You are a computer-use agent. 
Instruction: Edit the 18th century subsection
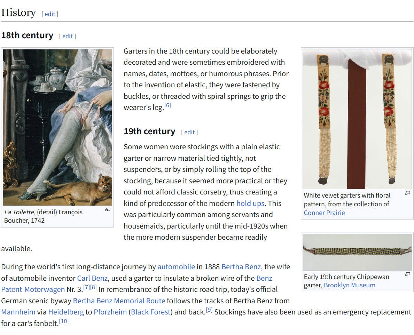tap(68, 36)
